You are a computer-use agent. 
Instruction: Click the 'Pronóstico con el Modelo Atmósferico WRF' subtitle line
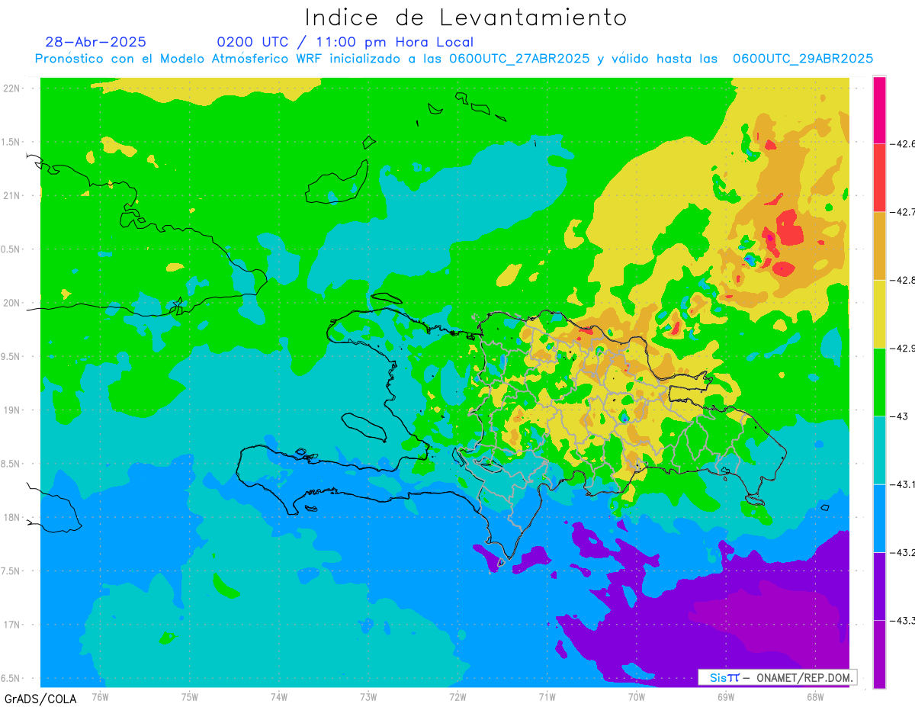[x=454, y=58]
